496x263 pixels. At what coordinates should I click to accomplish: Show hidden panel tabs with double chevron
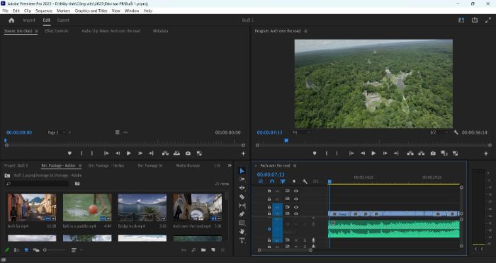click(230, 165)
